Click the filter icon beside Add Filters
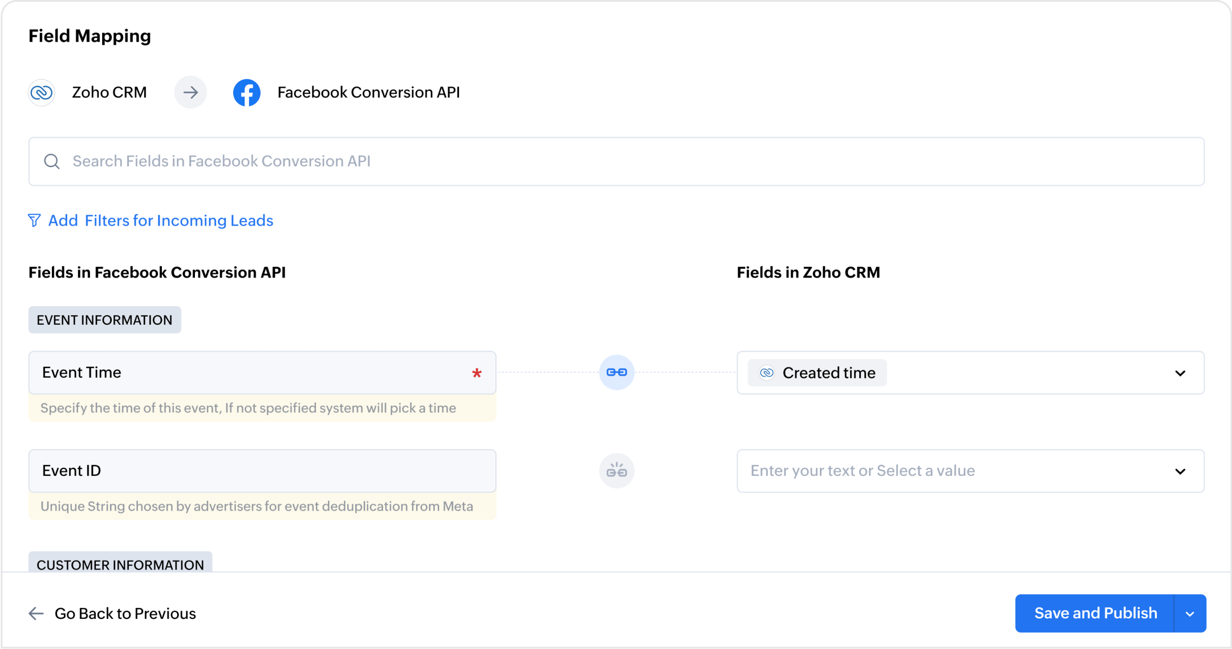The width and height of the screenshot is (1232, 649). coord(34,221)
